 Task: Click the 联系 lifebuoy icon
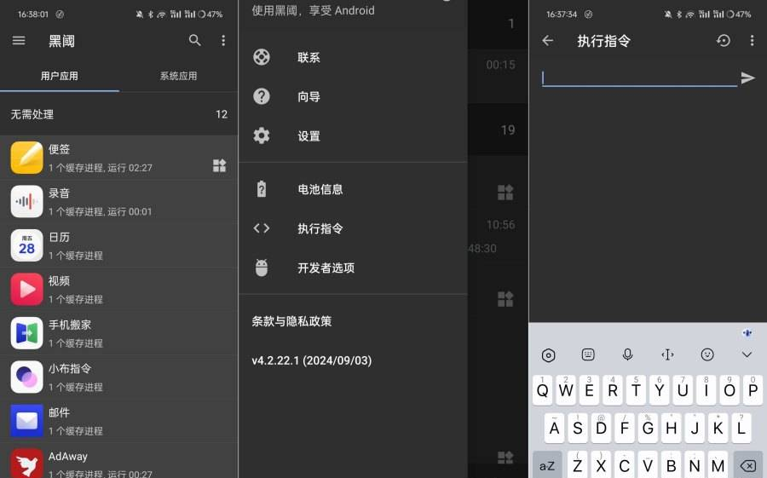pos(262,57)
